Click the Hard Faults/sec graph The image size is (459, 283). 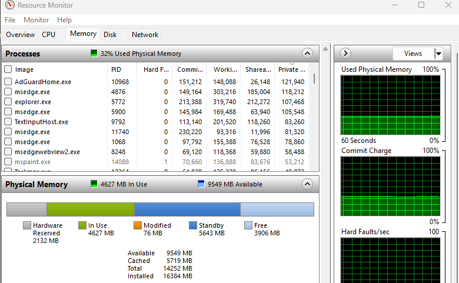(x=391, y=260)
